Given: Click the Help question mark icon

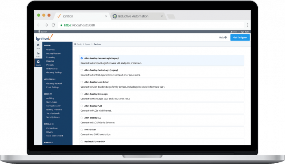Looking at the screenshot, I should point(226,37).
